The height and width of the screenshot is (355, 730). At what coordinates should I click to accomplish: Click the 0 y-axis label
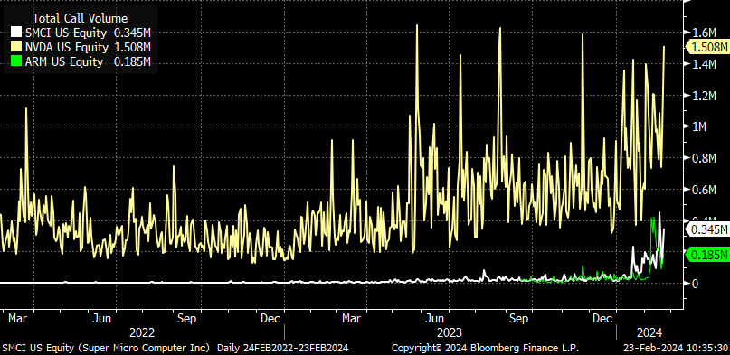[x=696, y=284]
